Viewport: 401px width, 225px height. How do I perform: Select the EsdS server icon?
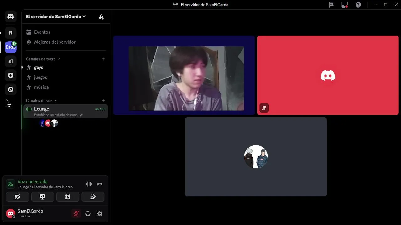pos(11,47)
